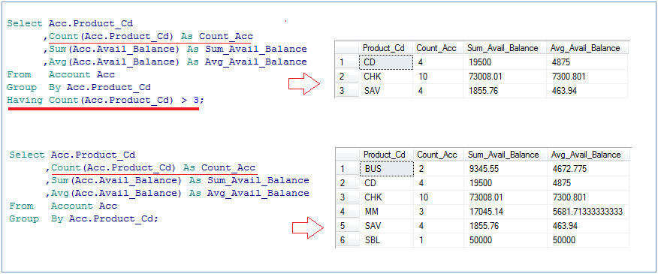Screen dimensions: 658x274
Task: Click the red arrow beside bottom result grid
Action: tap(308, 228)
